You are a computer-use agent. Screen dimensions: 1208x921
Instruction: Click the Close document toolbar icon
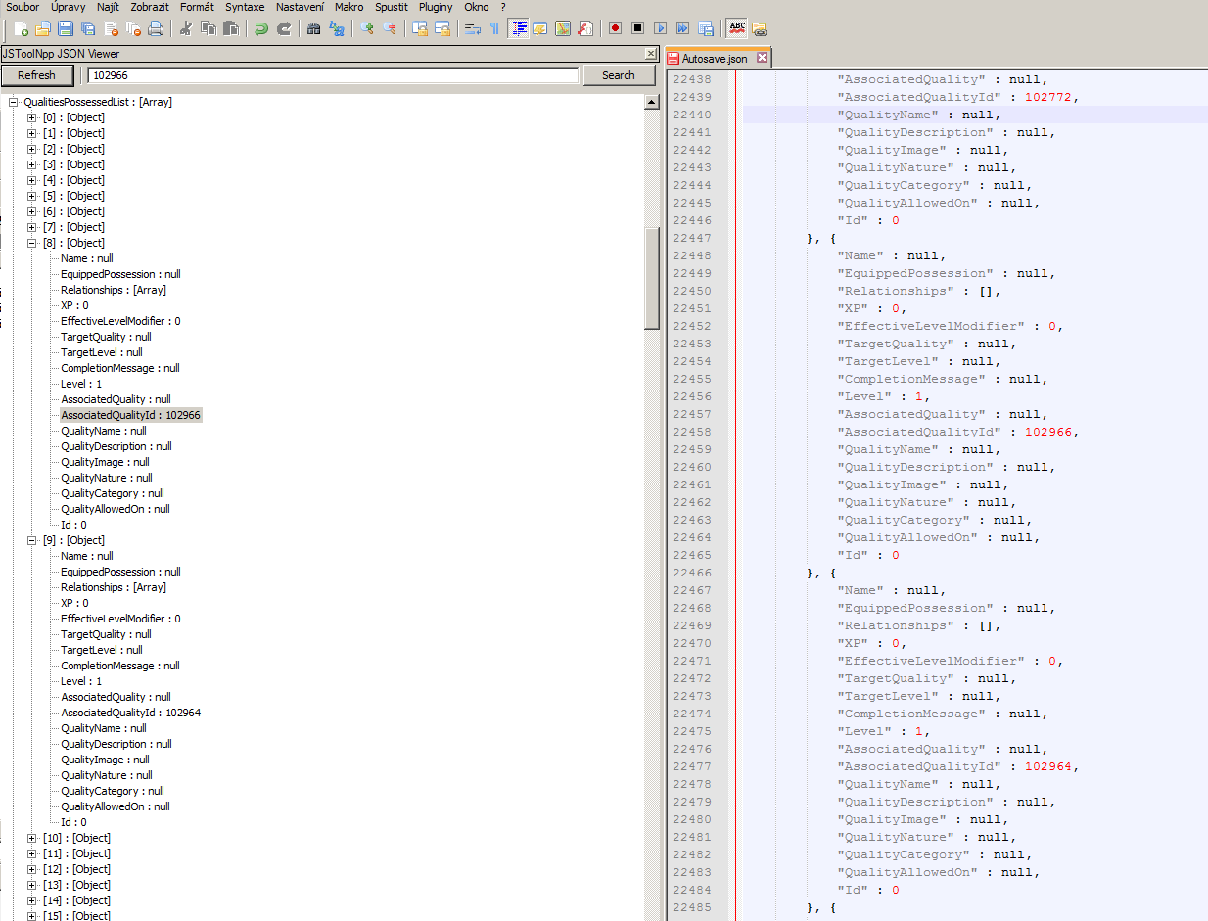click(x=112, y=28)
